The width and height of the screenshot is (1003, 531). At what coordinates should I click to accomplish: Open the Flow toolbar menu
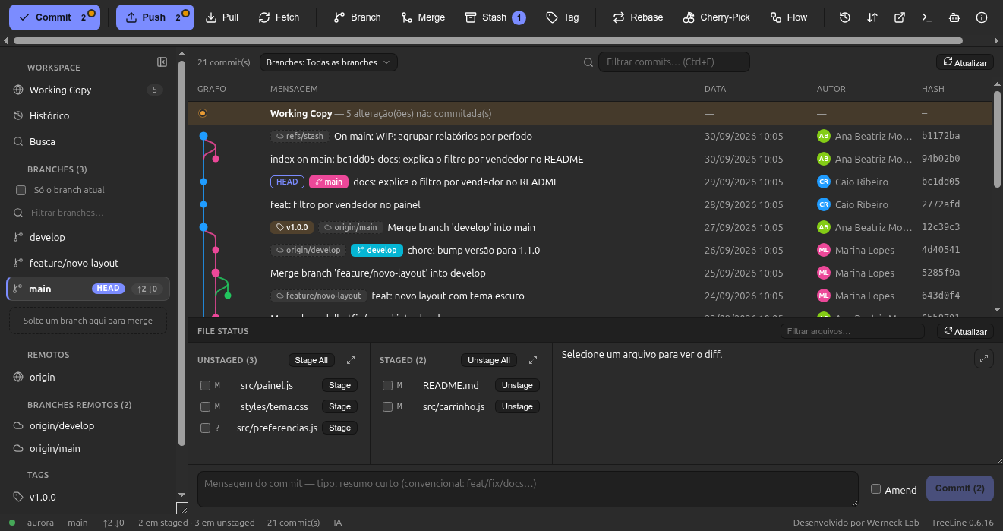[x=789, y=17]
